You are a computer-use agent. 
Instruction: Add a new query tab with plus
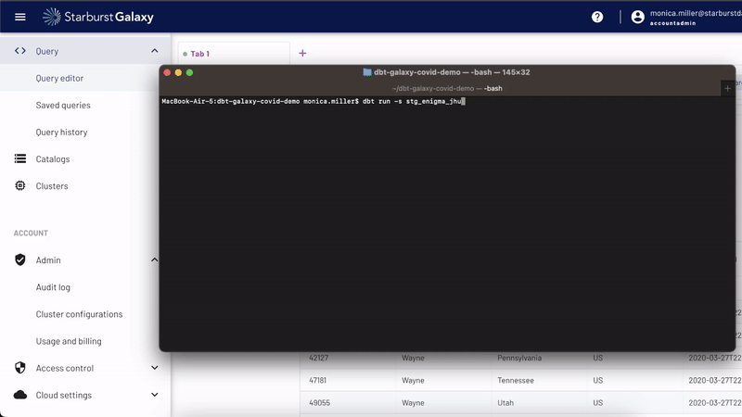click(x=302, y=54)
